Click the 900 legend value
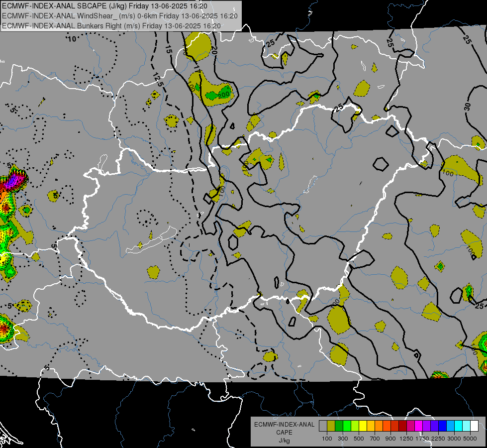The image size is (487, 448). (390, 439)
